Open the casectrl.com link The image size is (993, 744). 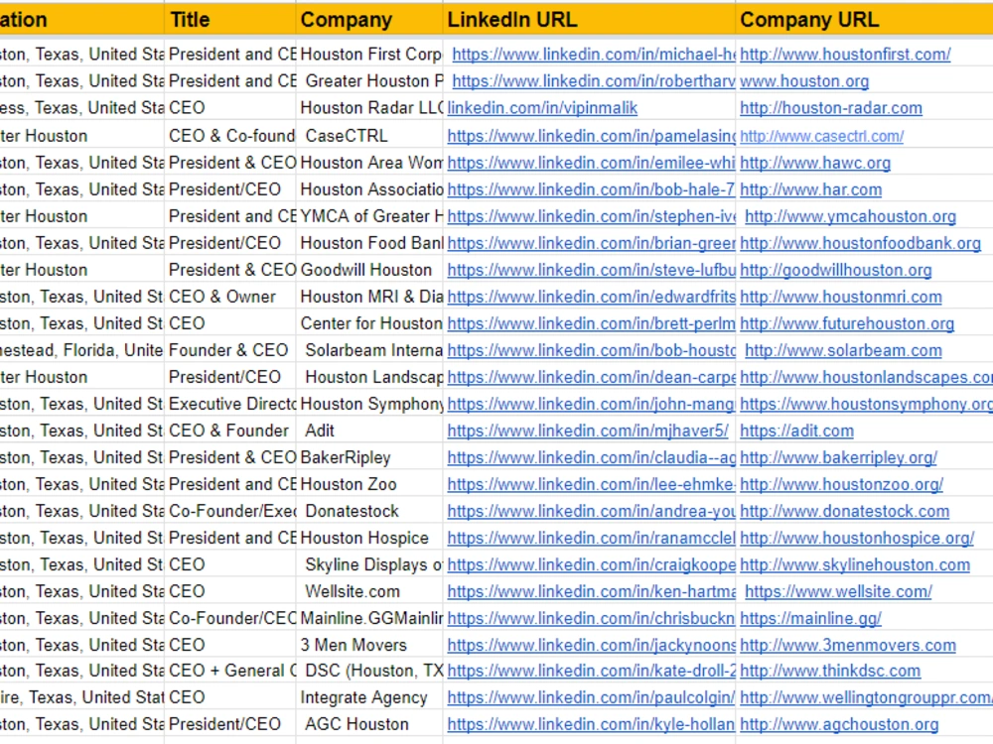point(821,136)
